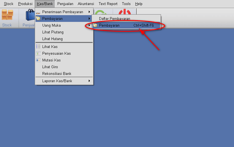Click the form icon beside Penyesuaian Kas
The image size is (234, 147).
pos(38,53)
